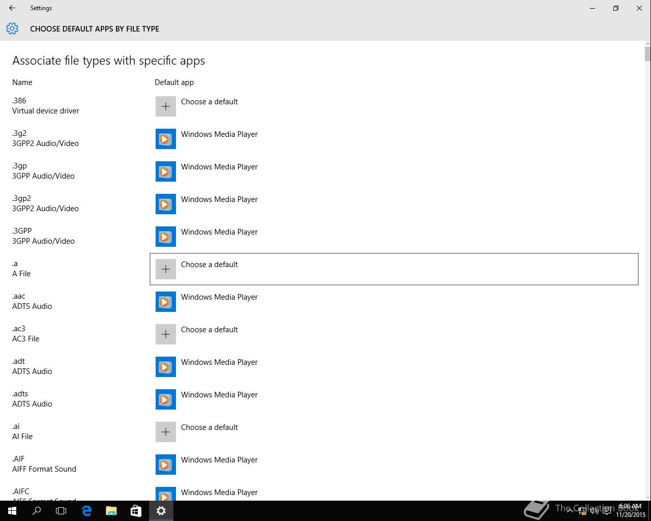
Task: Click the '.AIFC' extension name
Action: click(21, 491)
